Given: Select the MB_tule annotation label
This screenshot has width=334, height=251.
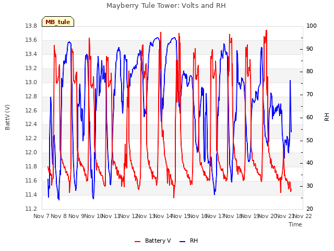Looking at the screenshot, I should [58, 22].
